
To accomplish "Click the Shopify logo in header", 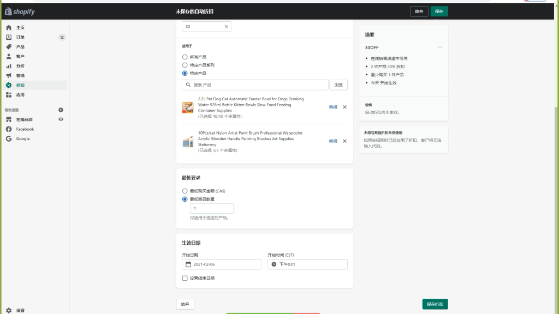I will tap(19, 11).
